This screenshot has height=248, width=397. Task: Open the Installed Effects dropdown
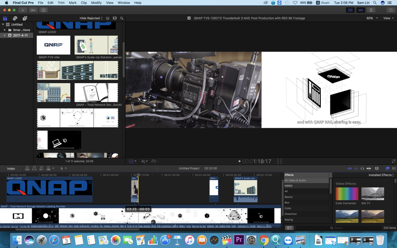pyautogui.click(x=381, y=175)
